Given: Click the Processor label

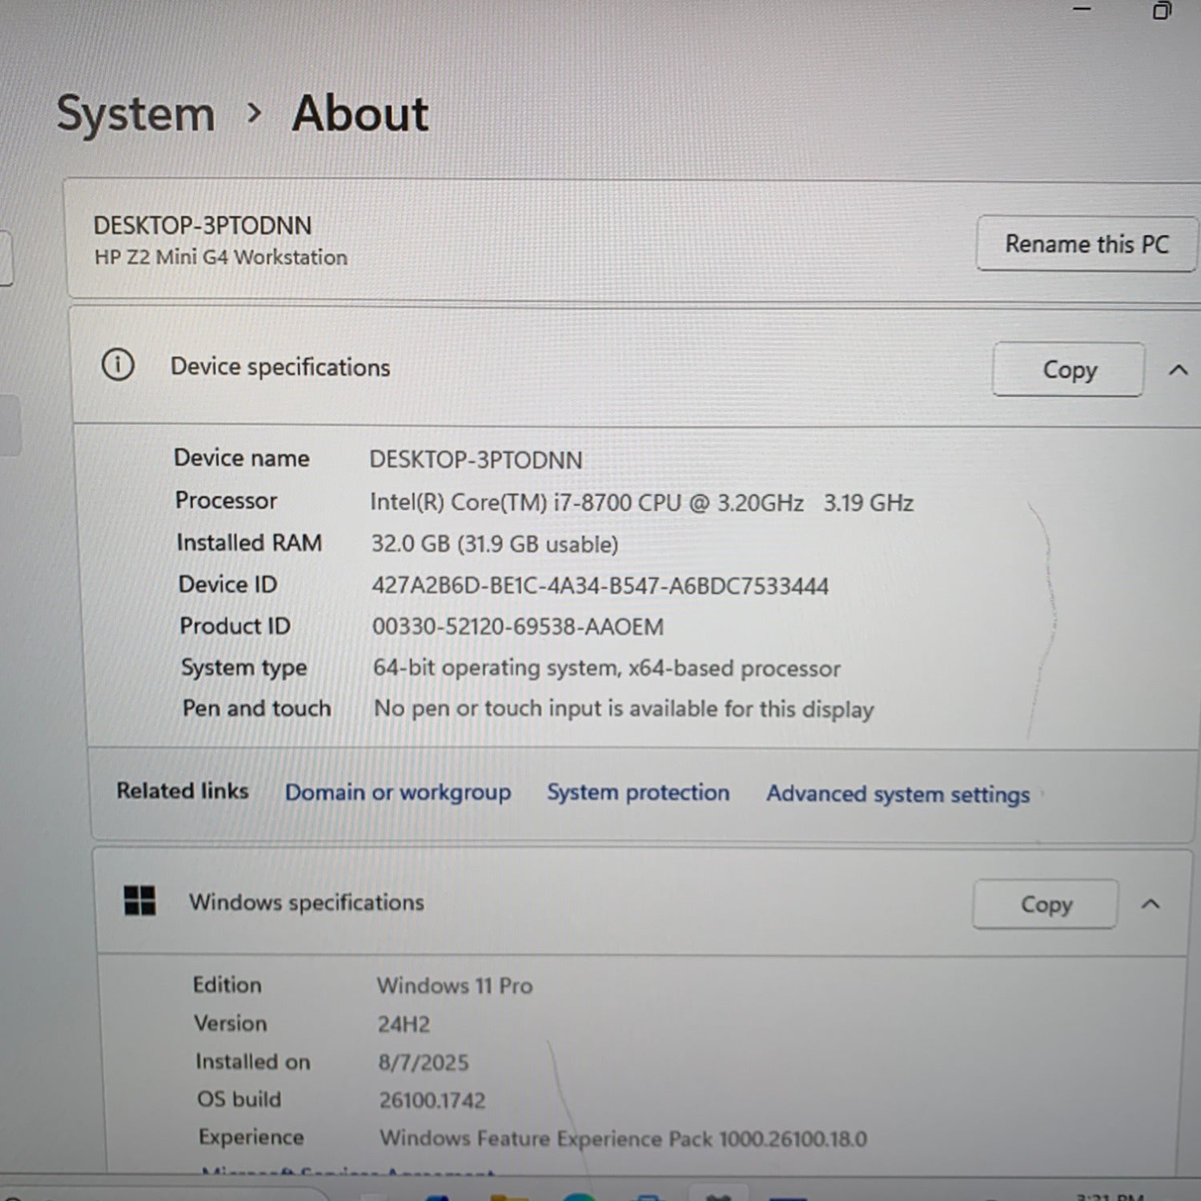Looking at the screenshot, I should (x=227, y=500).
